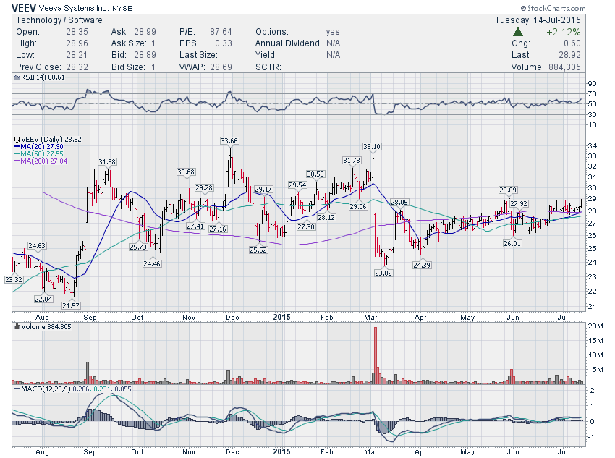Screen dimensions: 615x458
Task: Click the 31.68 September high label
Action: [107, 161]
